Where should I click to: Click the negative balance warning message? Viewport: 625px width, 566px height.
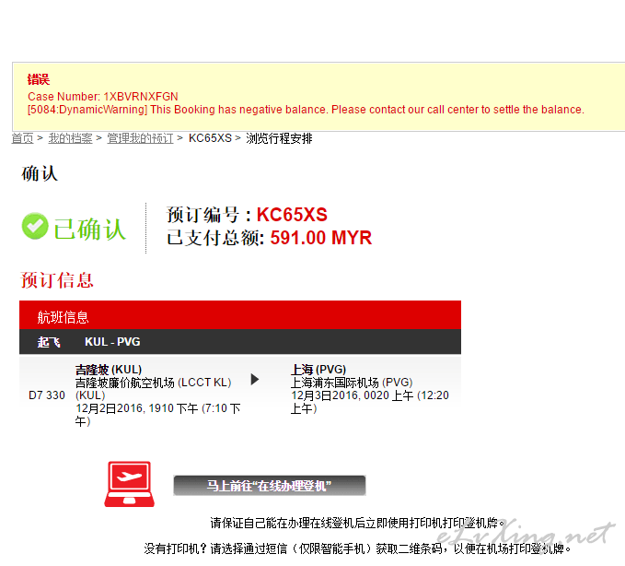306,110
